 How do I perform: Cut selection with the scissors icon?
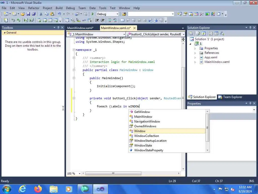click(41, 14)
